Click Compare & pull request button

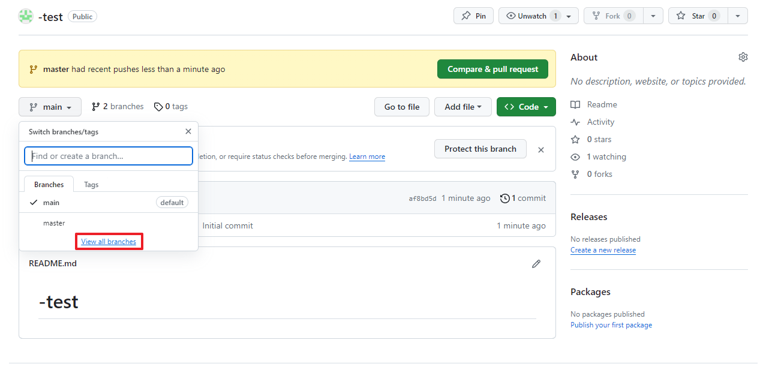492,69
